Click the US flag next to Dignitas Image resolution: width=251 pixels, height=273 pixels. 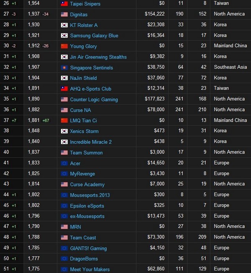[x=64, y=14]
